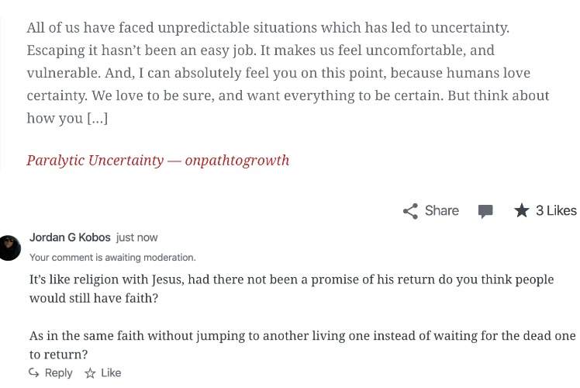Open the Paralytic Uncertainty title link

pos(95,161)
